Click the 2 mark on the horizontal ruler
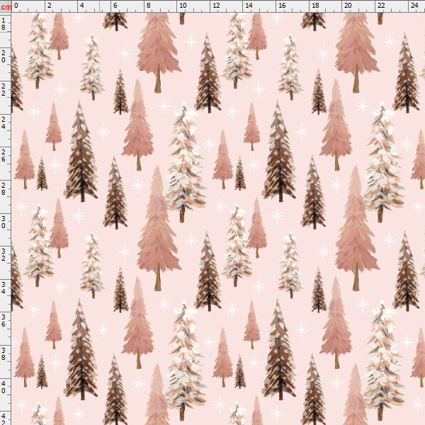The width and height of the screenshot is (425, 425). coord(49,5)
